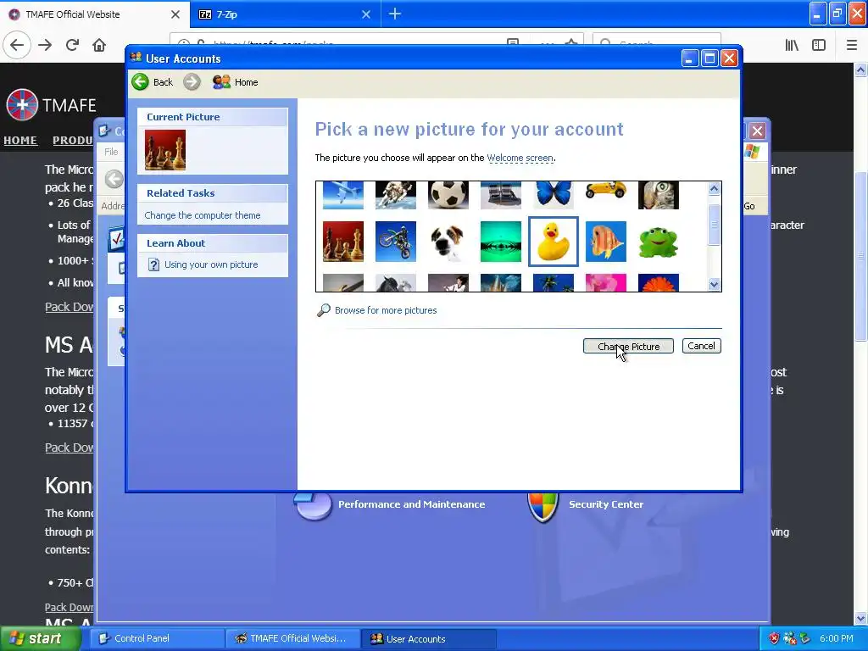868x651 pixels.
Task: Choose the blue butterfly picture
Action: 554,196
